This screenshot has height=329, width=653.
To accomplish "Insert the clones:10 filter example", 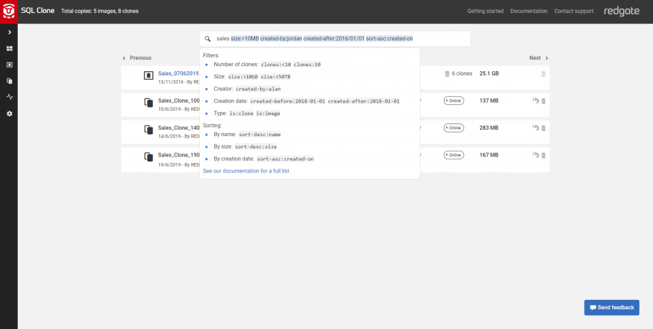I will [x=307, y=64].
